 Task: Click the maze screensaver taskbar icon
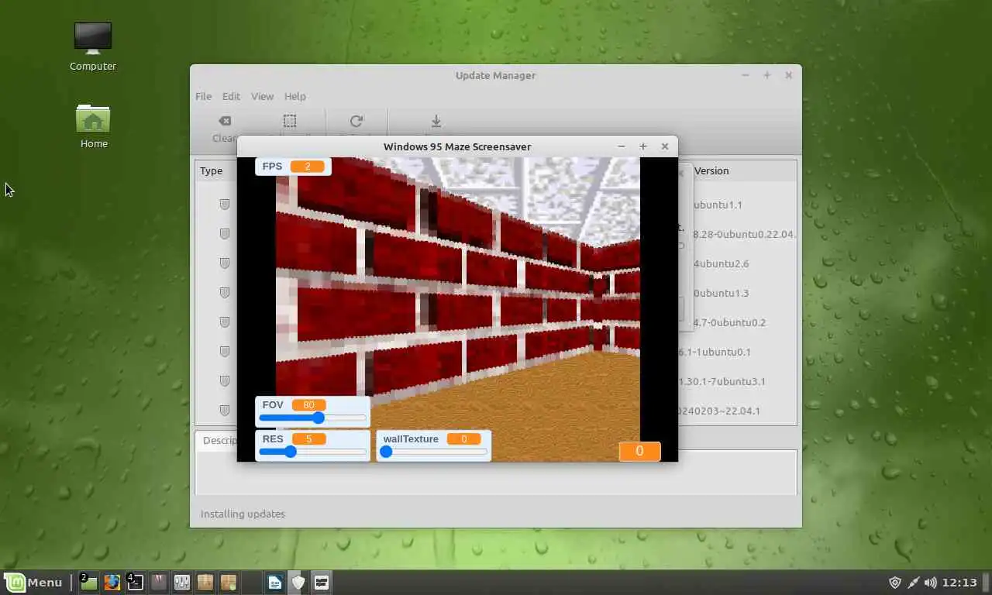click(x=322, y=583)
